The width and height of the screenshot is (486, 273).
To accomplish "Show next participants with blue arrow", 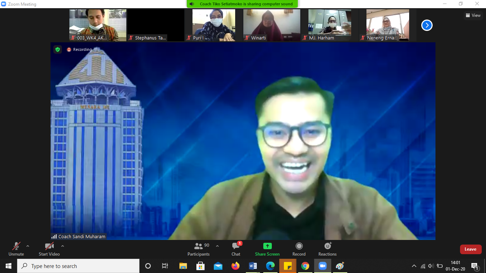I will coord(427,25).
